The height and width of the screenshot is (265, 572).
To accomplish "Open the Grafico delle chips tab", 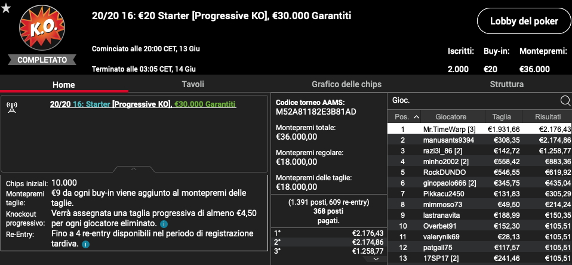I will point(346,84).
